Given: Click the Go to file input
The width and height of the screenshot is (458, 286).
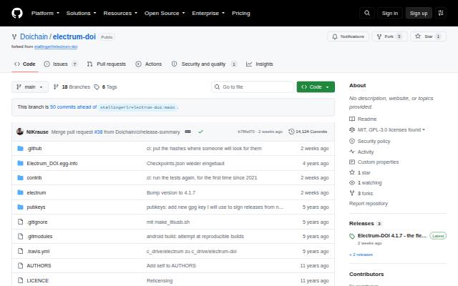Looking at the screenshot, I should click(253, 87).
